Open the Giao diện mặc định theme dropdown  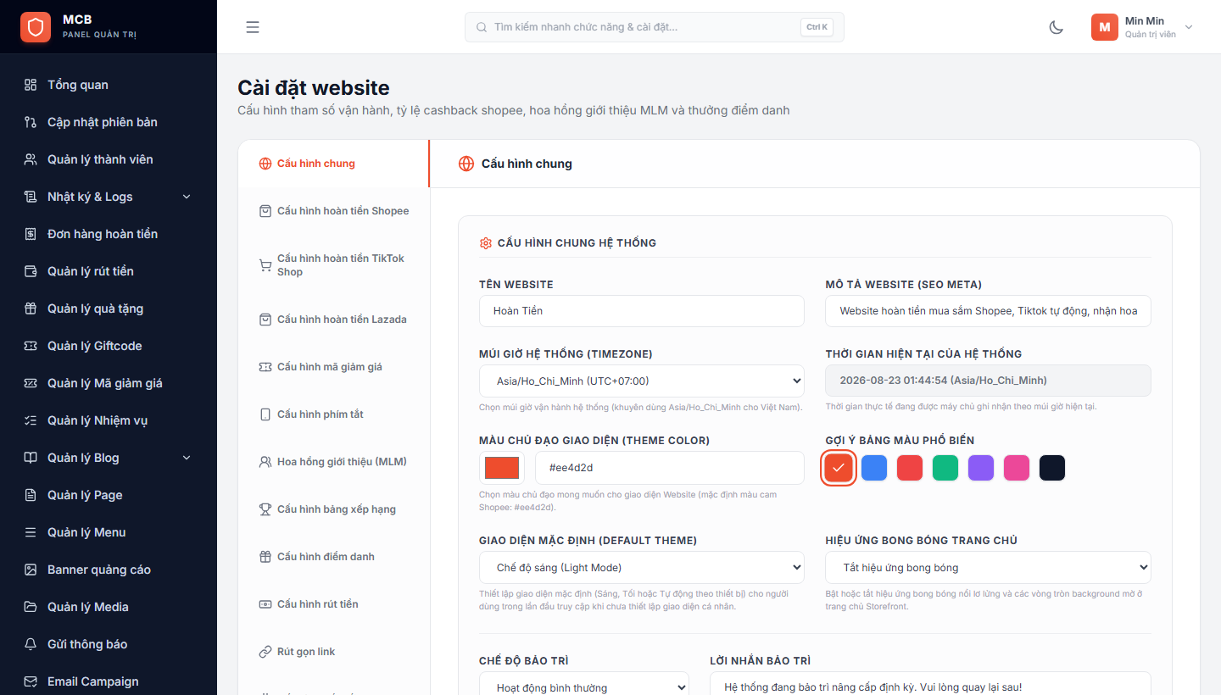coord(642,567)
